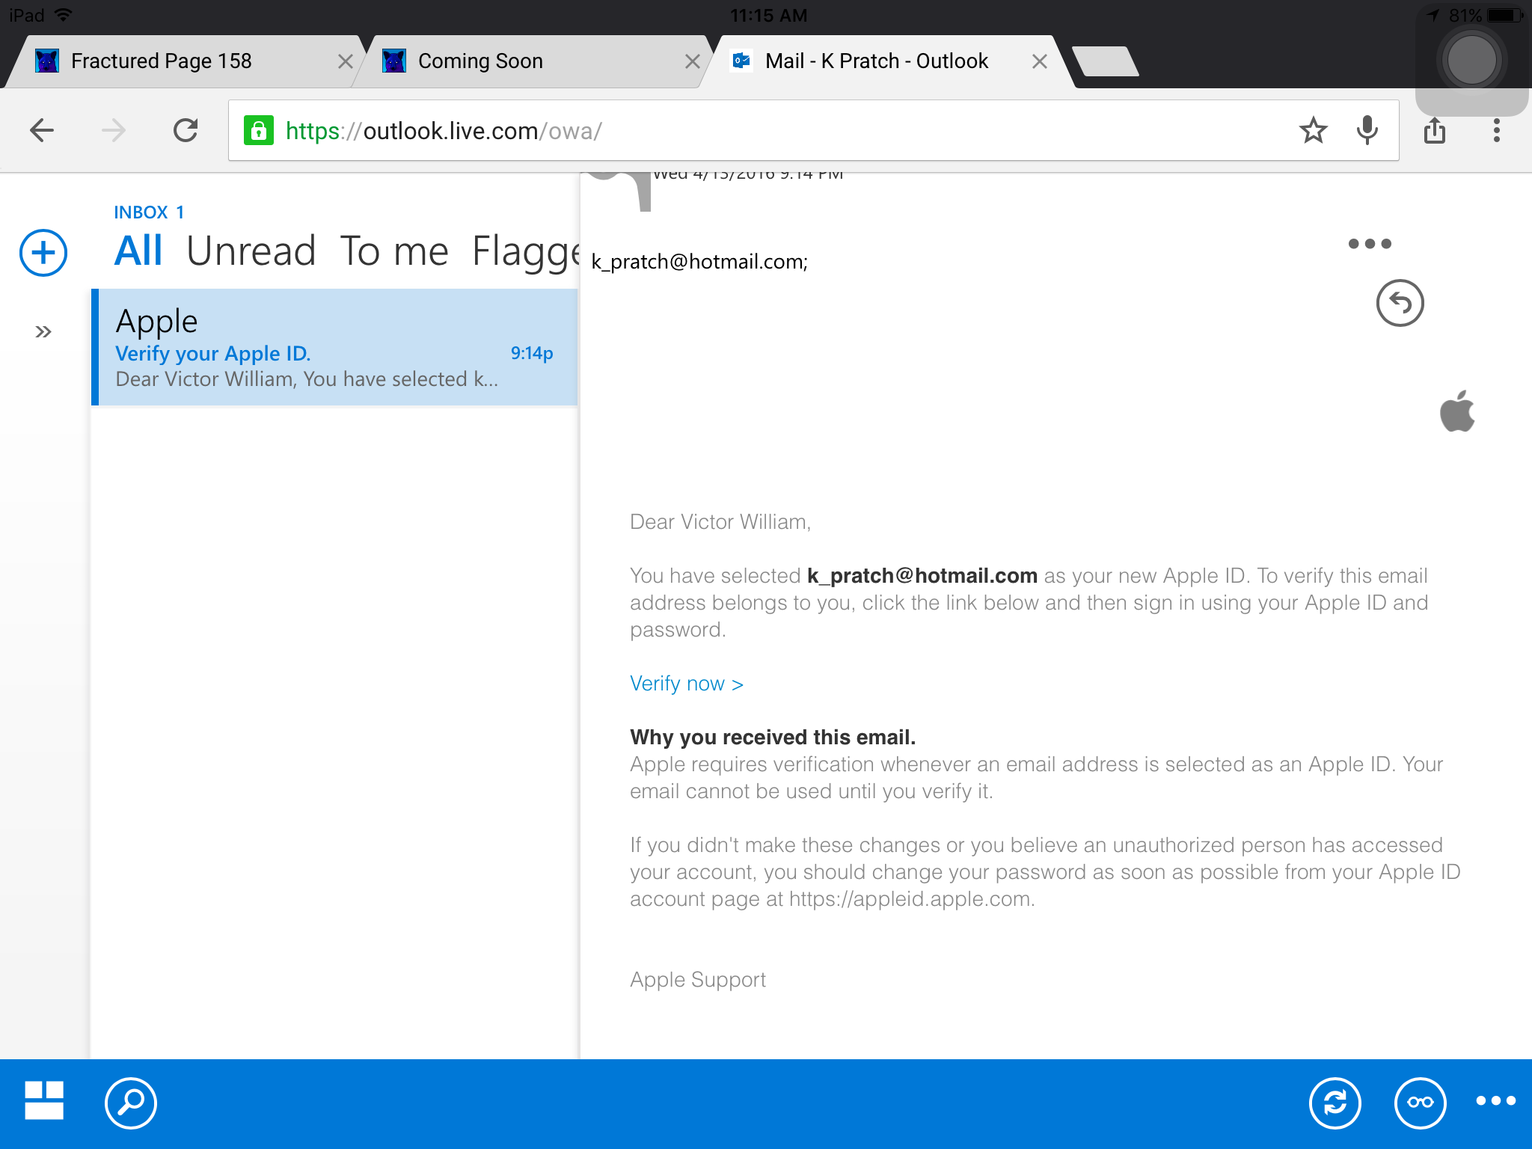Screen dimensions: 1532x1149
Task: Click the search magnifier in bottom bar
Action: [131, 1103]
